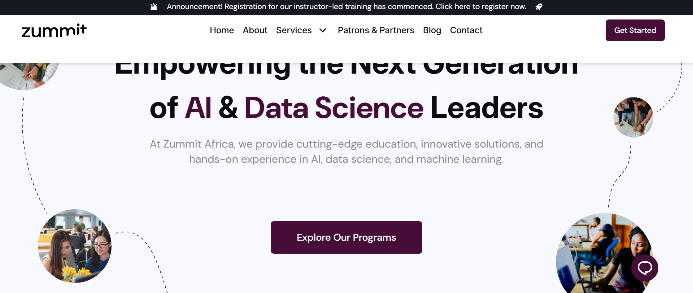Click the photo of two women at a computer

pyautogui.click(x=75, y=246)
